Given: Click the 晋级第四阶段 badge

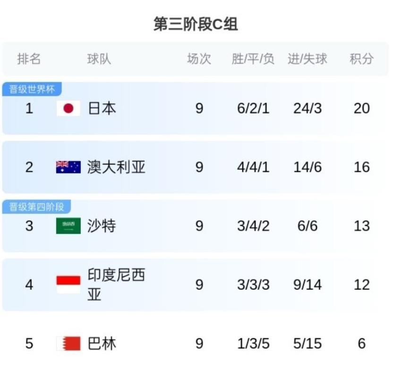Looking at the screenshot, I should 36,207.
